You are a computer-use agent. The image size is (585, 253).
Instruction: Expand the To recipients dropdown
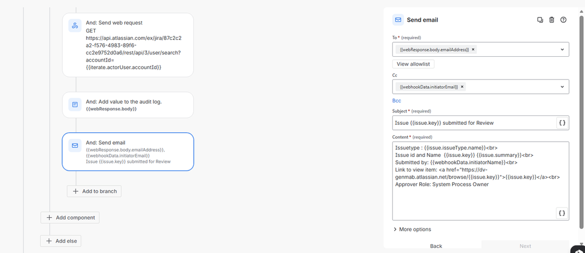tap(562, 49)
